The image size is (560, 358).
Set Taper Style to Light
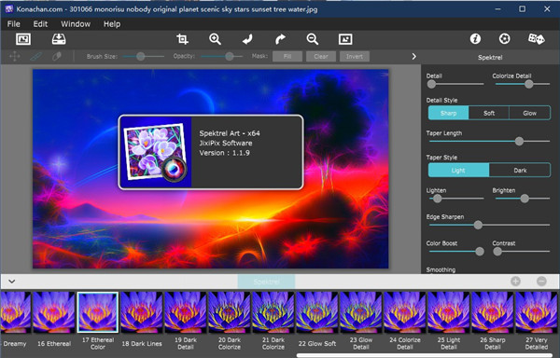click(458, 170)
